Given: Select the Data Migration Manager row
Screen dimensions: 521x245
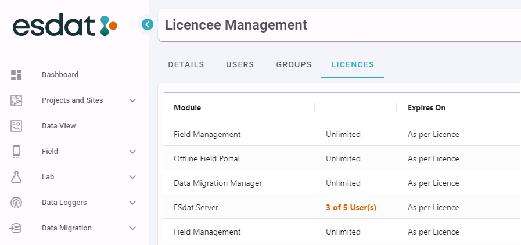Looking at the screenshot, I should 342,183.
